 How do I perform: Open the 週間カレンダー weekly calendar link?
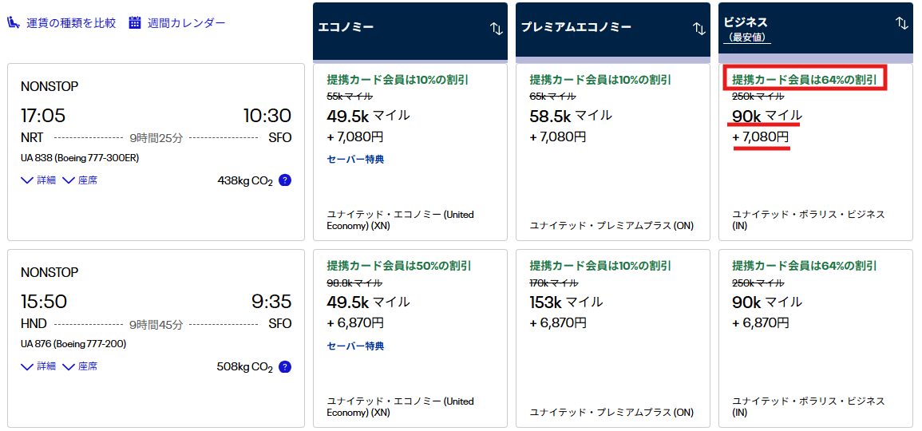coord(186,23)
